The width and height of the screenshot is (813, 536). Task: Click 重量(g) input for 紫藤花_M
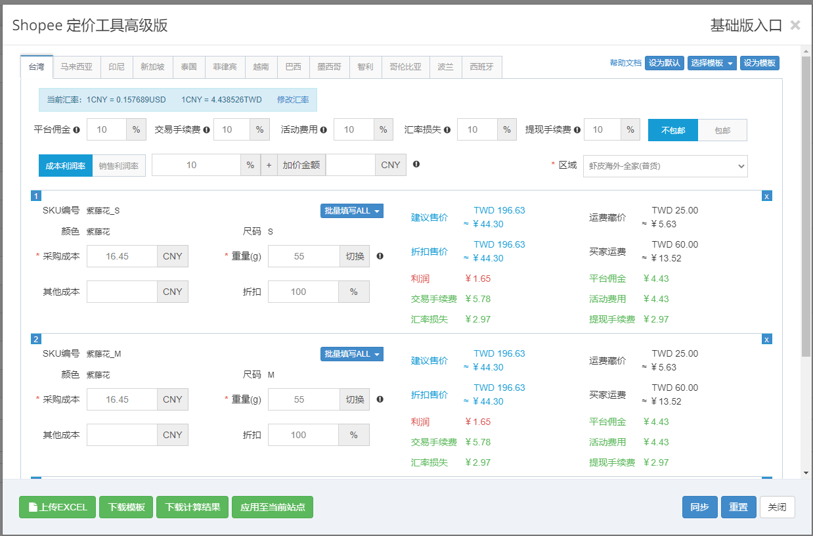[303, 399]
